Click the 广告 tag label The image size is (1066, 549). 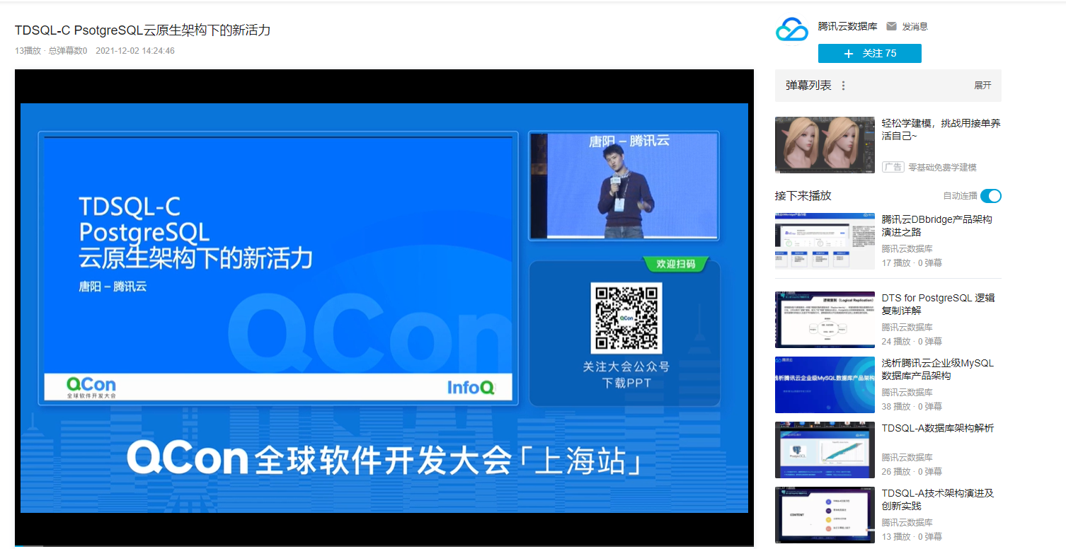(893, 167)
